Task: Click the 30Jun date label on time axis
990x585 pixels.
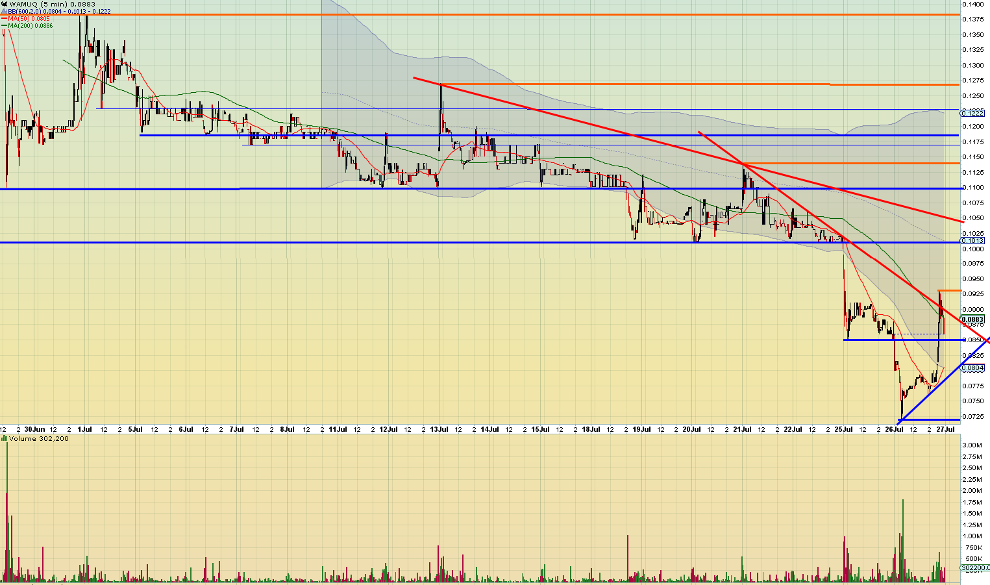Action: point(35,429)
